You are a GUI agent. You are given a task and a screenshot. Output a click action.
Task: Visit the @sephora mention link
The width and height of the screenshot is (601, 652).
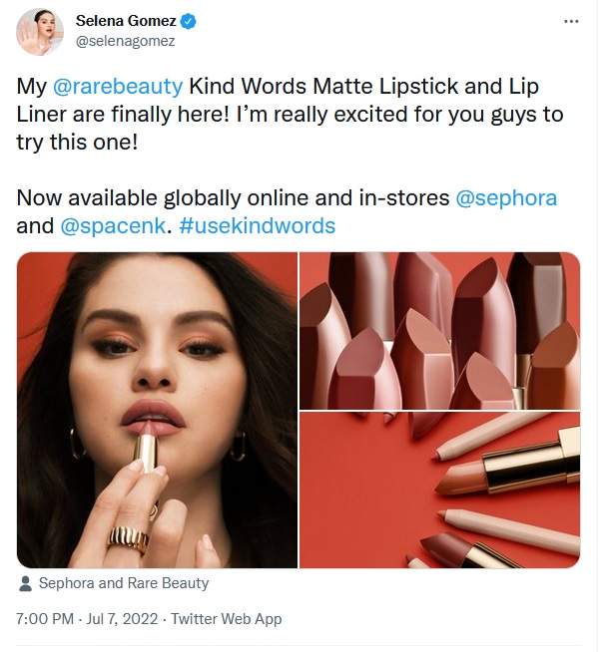click(506, 197)
